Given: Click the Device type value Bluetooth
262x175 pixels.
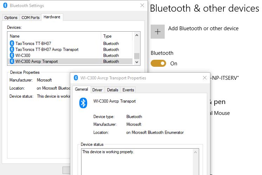Looking at the screenshot, I should click(134, 117).
